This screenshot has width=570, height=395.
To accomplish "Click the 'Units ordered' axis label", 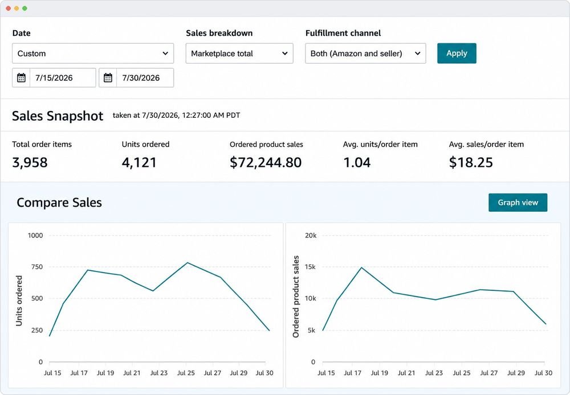I will tap(19, 301).
